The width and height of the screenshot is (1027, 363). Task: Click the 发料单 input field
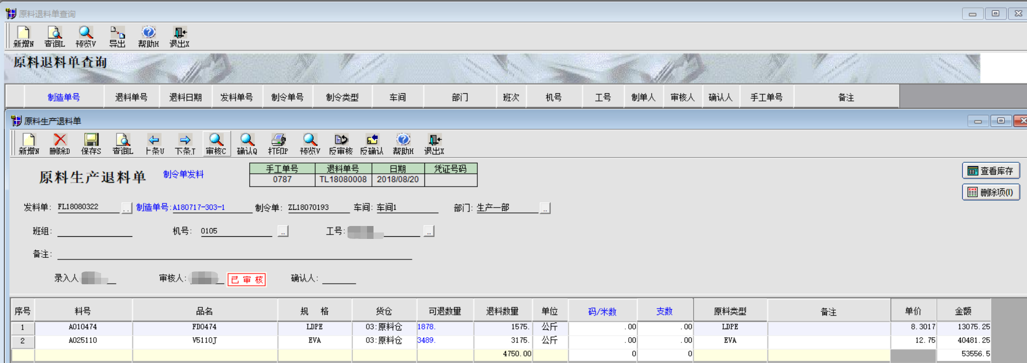pyautogui.click(x=88, y=207)
